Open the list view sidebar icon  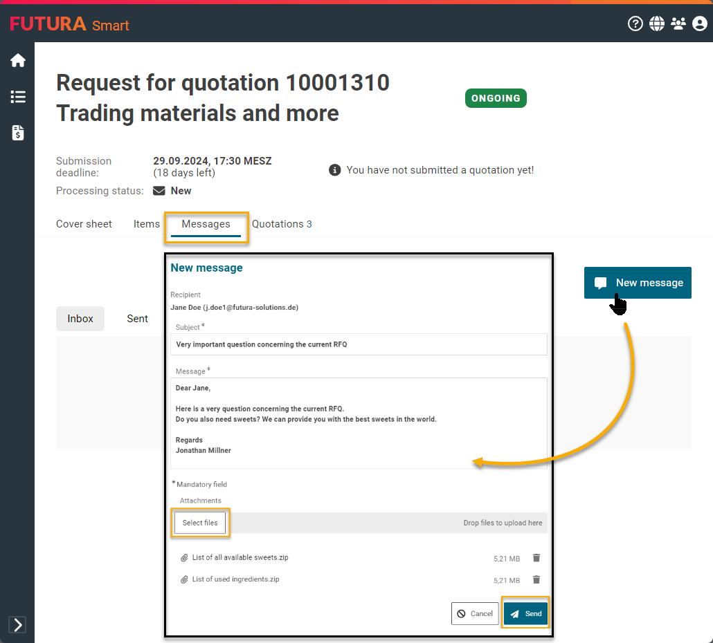[18, 97]
